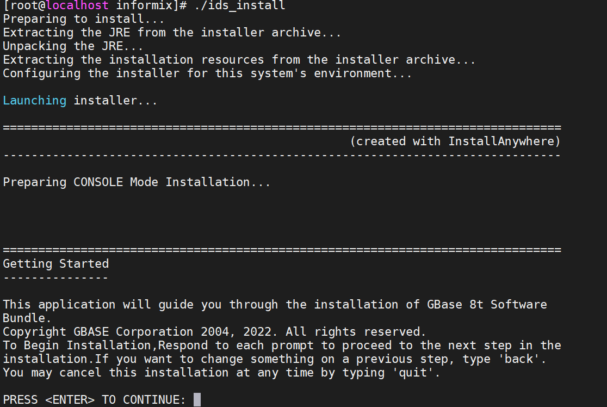Click the 'This application will guide you' line
The image size is (607, 407).
tap(275, 304)
